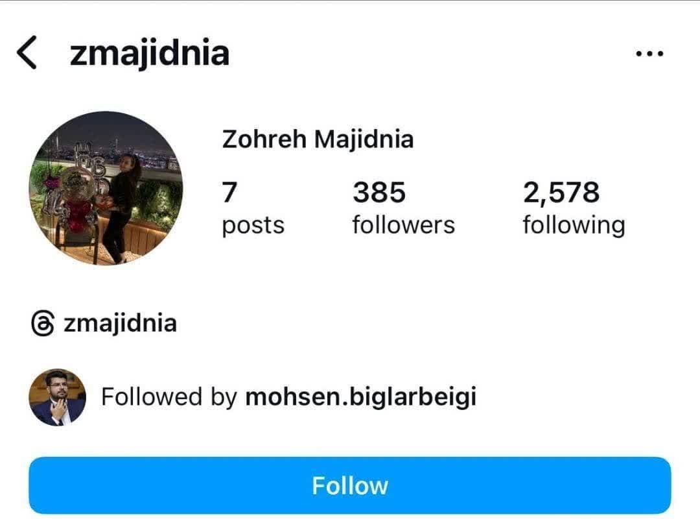Select the posts label
Viewport: 700px width, 521px height.
coord(253,226)
